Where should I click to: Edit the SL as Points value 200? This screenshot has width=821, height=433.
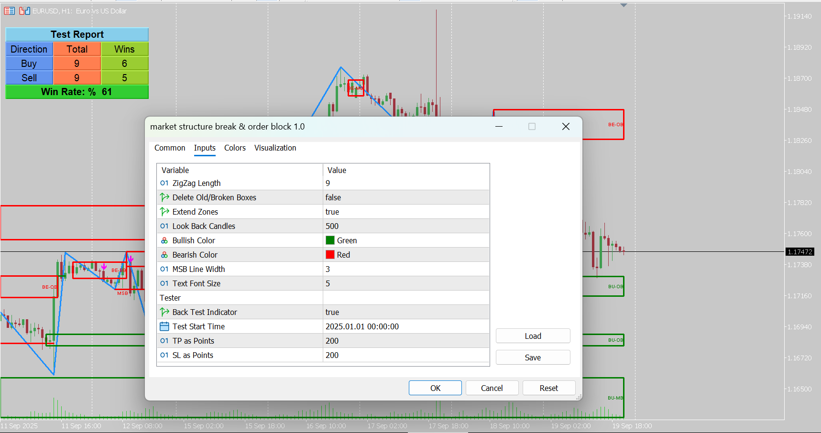click(x=406, y=355)
